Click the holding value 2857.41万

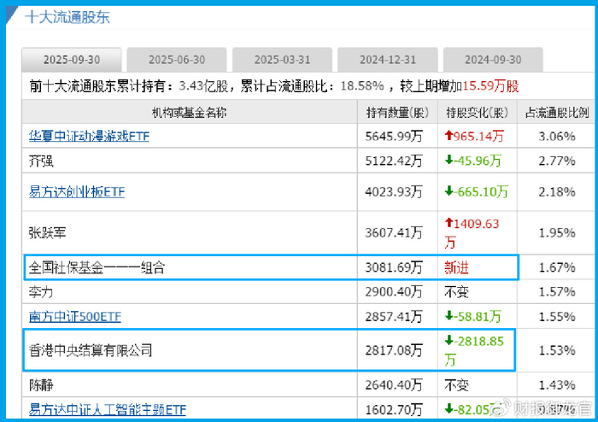(x=394, y=316)
